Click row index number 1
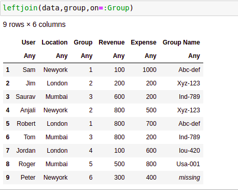This screenshot has width=238, height=190. point(8,70)
